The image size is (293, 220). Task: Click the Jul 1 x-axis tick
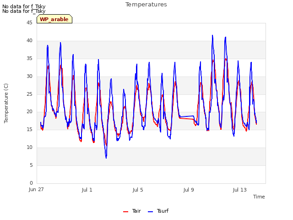[87, 190]
